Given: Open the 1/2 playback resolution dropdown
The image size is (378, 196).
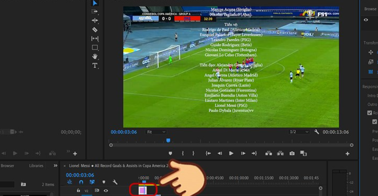Looking at the screenshot, I should (299, 132).
